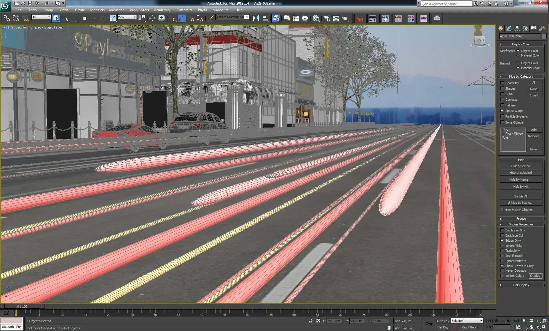The image size is (549, 331).
Task: Enable Display as Box option
Action: 502,230
